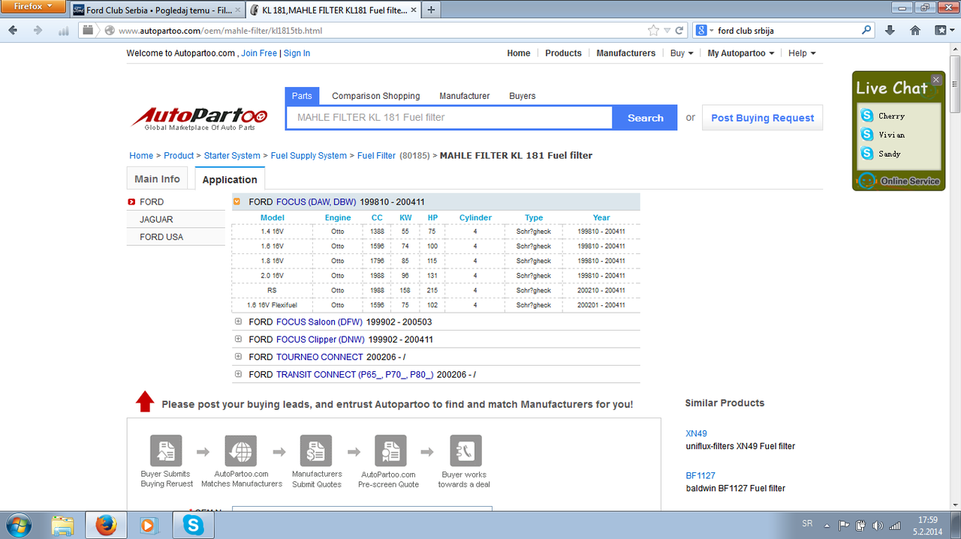Open the My Autopartoo dropdown
961x539 pixels.
pyautogui.click(x=741, y=53)
